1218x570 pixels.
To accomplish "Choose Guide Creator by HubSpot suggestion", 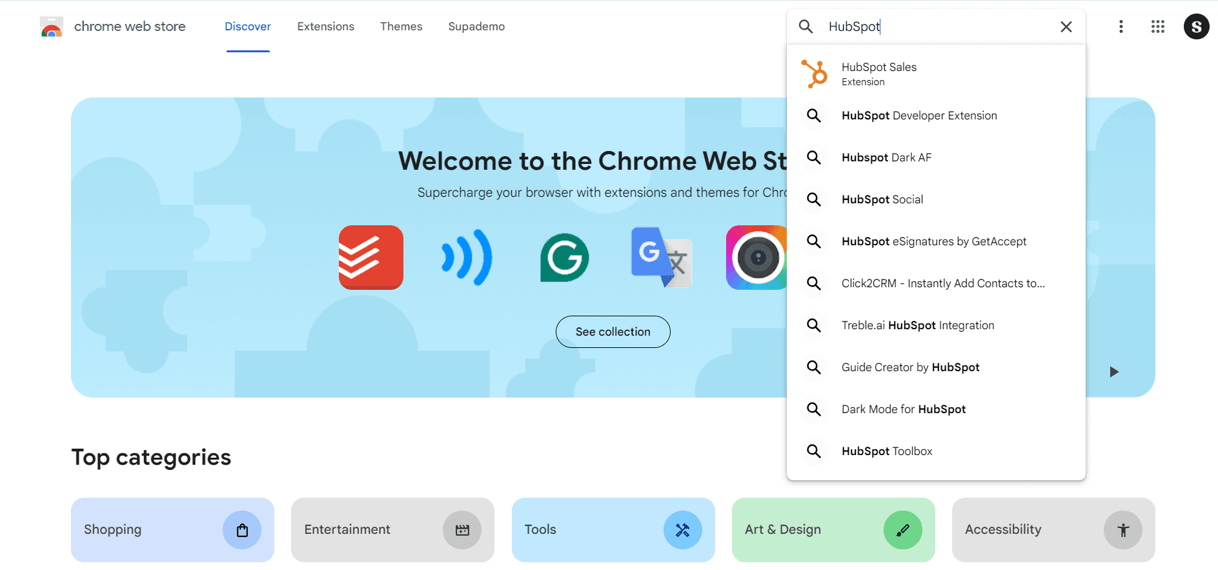I will click(x=936, y=367).
